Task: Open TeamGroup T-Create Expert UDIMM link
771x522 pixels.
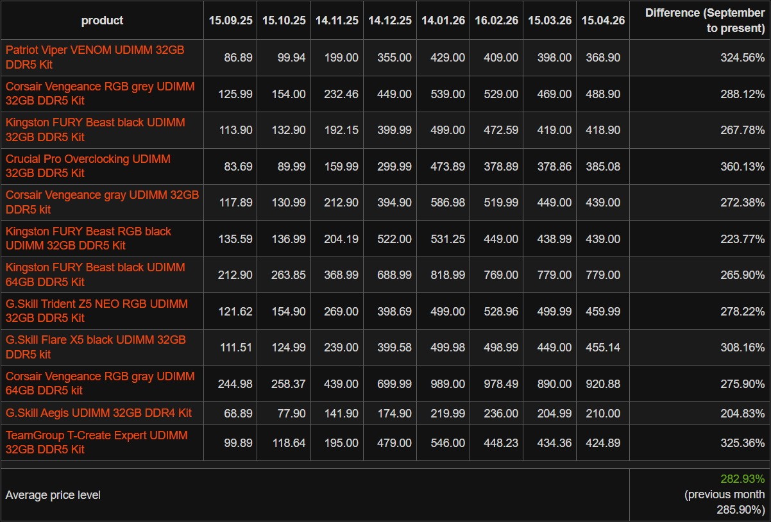Action: pyautogui.click(x=97, y=442)
